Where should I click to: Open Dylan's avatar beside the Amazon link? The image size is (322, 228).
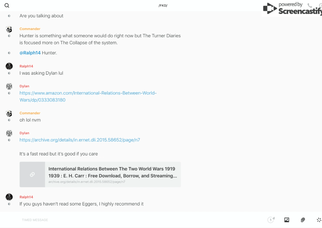(9, 86)
